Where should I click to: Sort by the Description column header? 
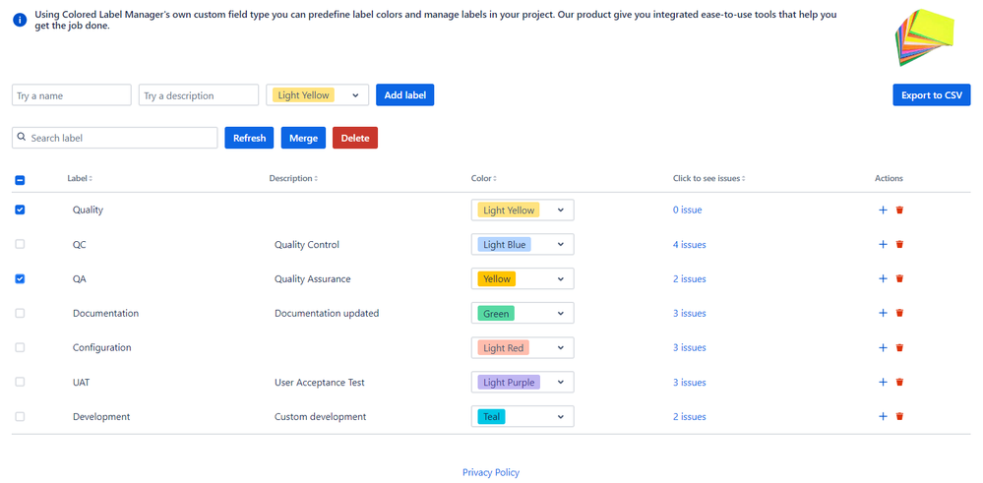[x=292, y=178]
